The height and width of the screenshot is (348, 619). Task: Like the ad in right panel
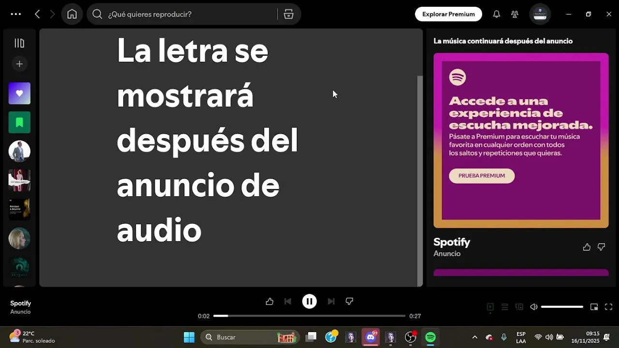[587, 247]
